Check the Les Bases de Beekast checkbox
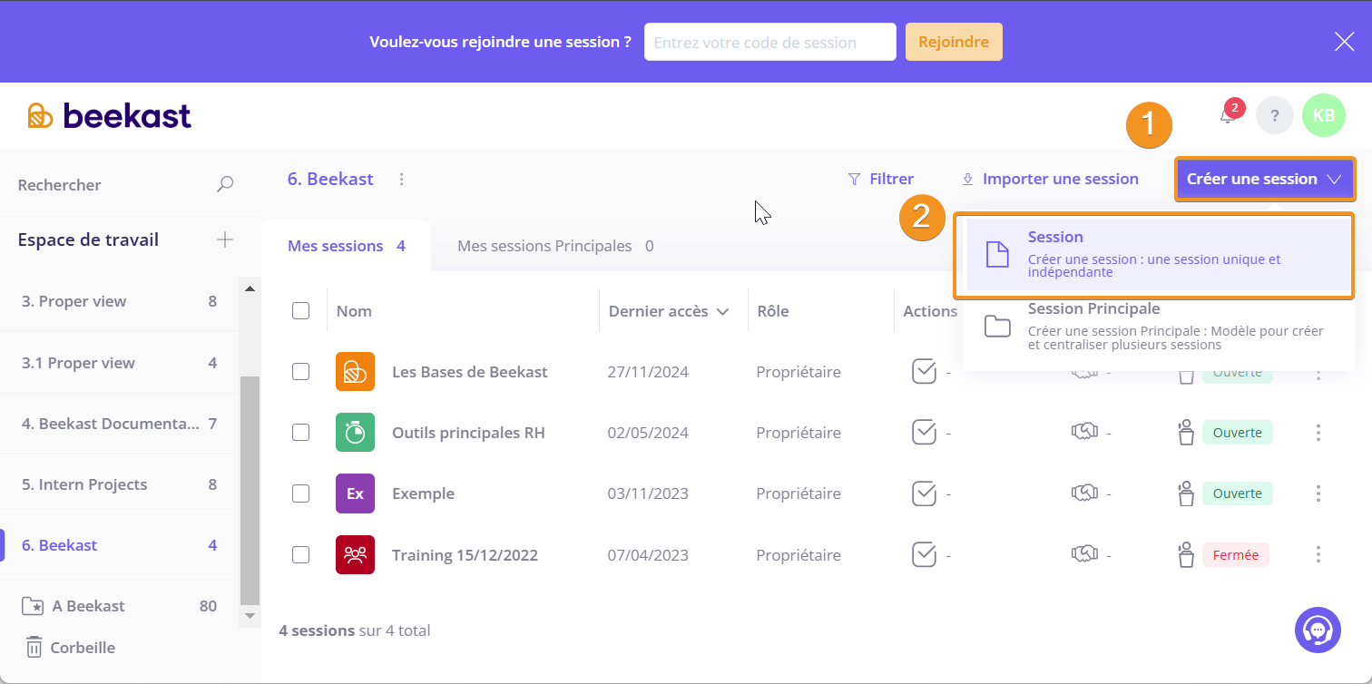The width and height of the screenshot is (1372, 684). (x=301, y=372)
